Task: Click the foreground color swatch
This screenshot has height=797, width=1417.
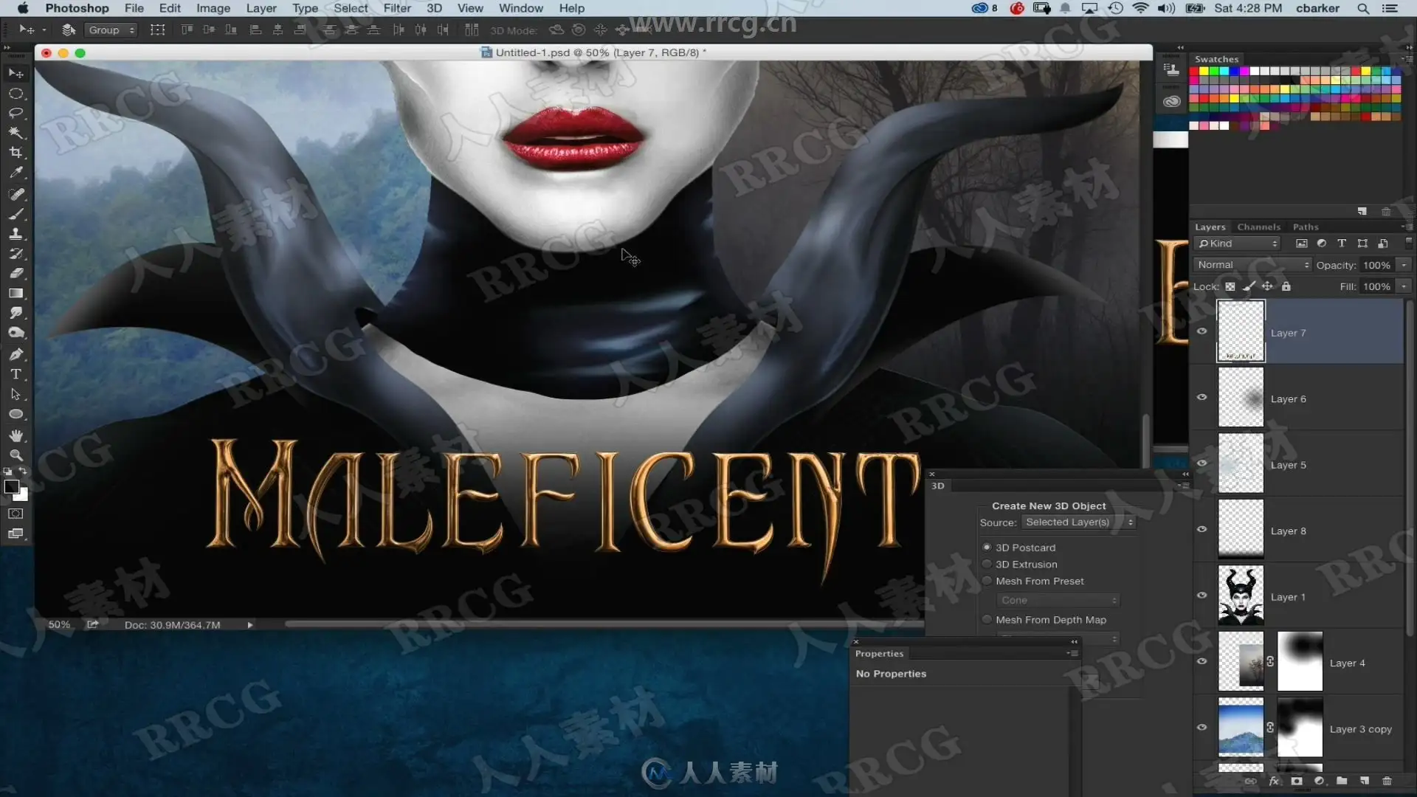Action: pos(11,486)
